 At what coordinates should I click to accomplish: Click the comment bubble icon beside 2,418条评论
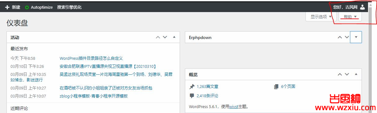pyautogui.click(x=192, y=96)
